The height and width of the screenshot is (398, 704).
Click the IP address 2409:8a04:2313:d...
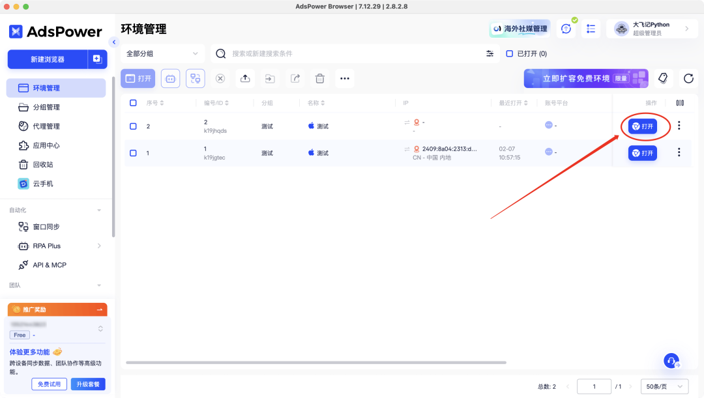click(x=449, y=149)
